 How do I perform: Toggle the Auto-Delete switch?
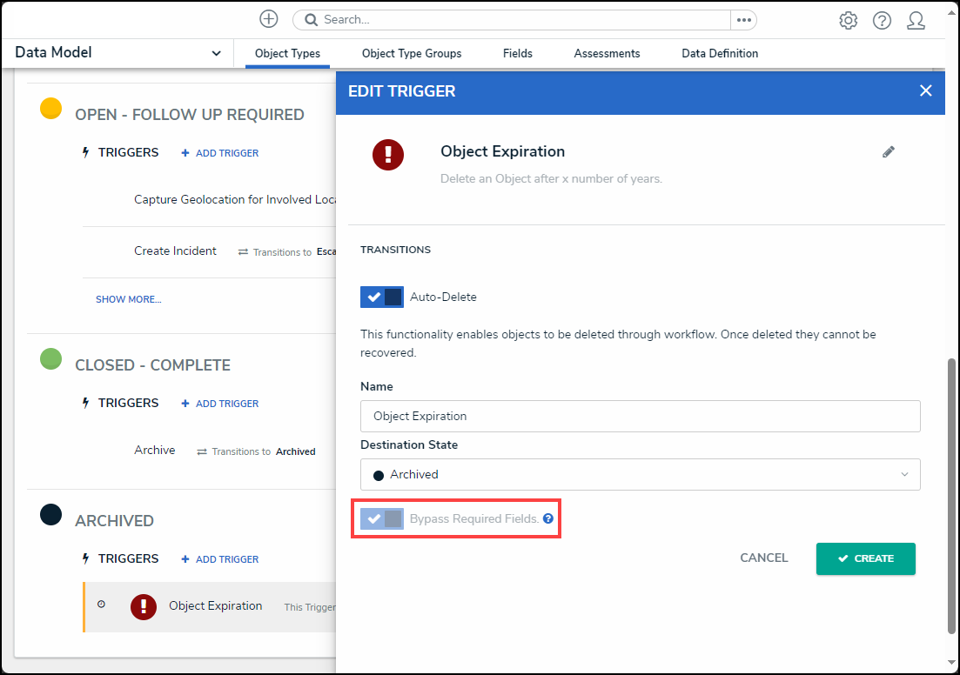point(382,297)
